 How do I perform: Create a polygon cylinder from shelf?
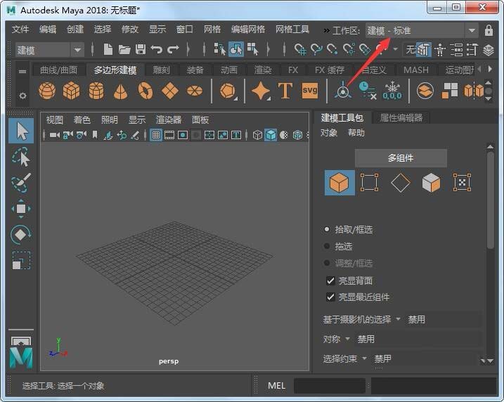96,91
